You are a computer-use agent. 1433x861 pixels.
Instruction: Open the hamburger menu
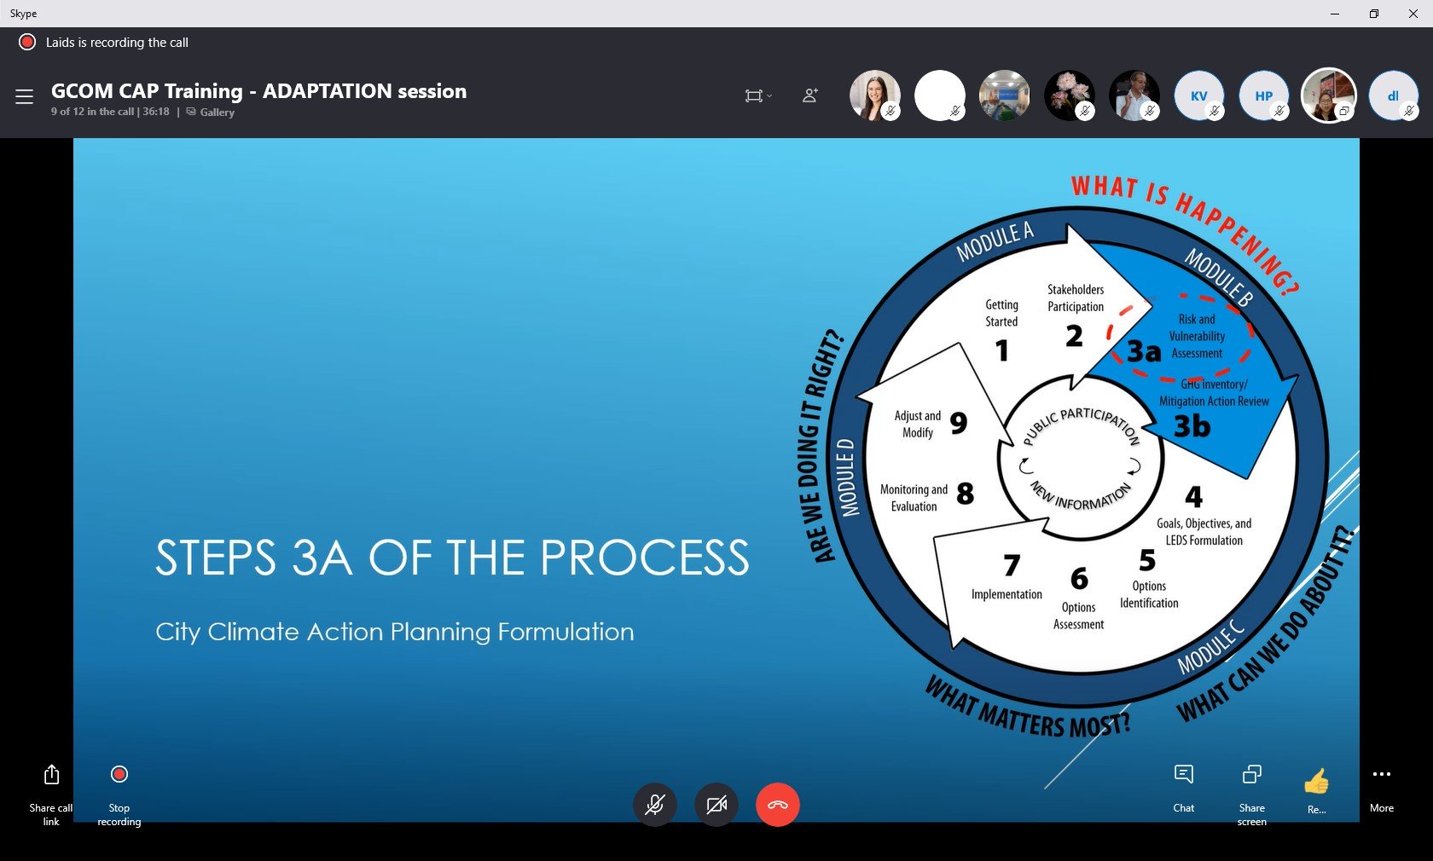click(x=24, y=96)
